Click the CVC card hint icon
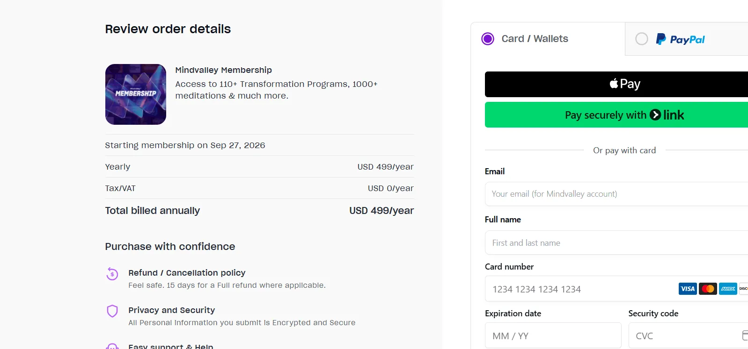 (x=745, y=335)
